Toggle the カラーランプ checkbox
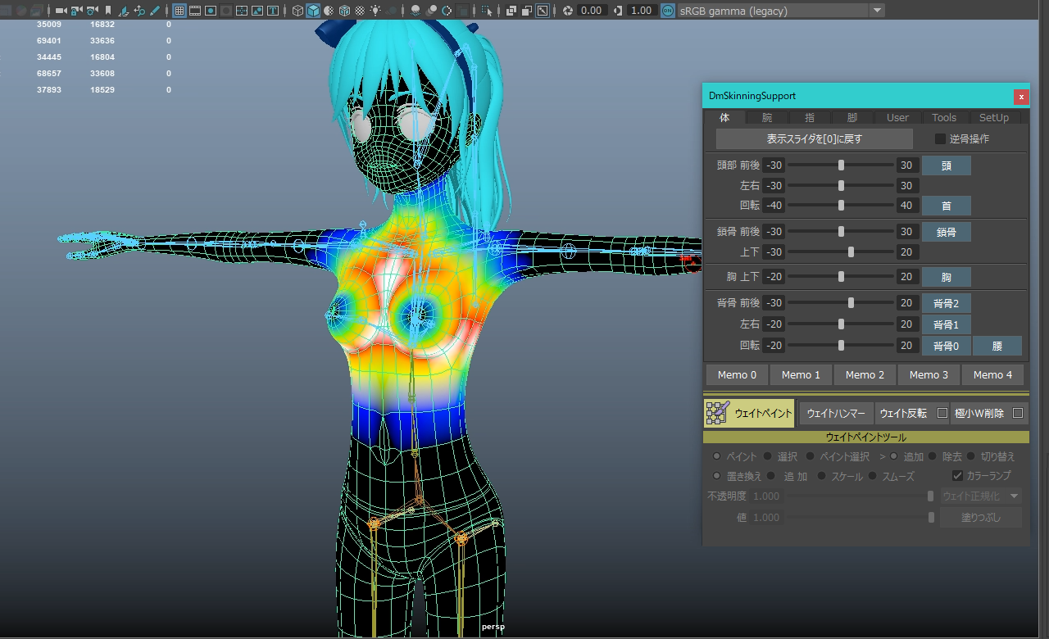This screenshot has height=639, width=1049. [957, 475]
